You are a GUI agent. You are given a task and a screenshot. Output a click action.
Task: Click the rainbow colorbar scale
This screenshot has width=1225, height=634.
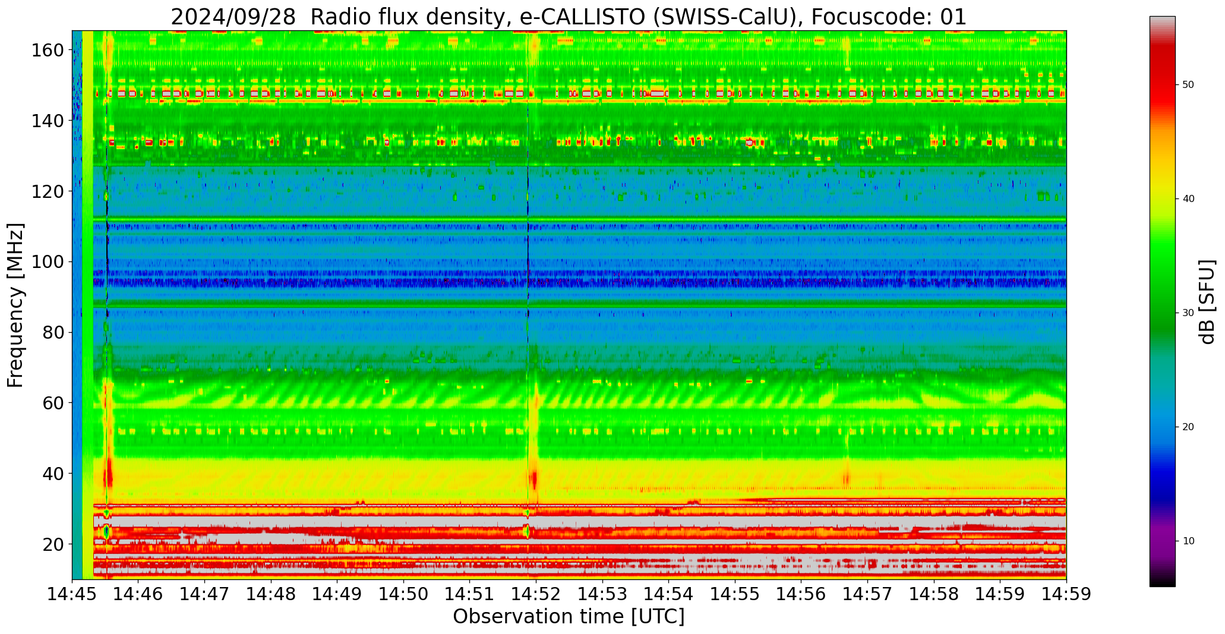1162,301
